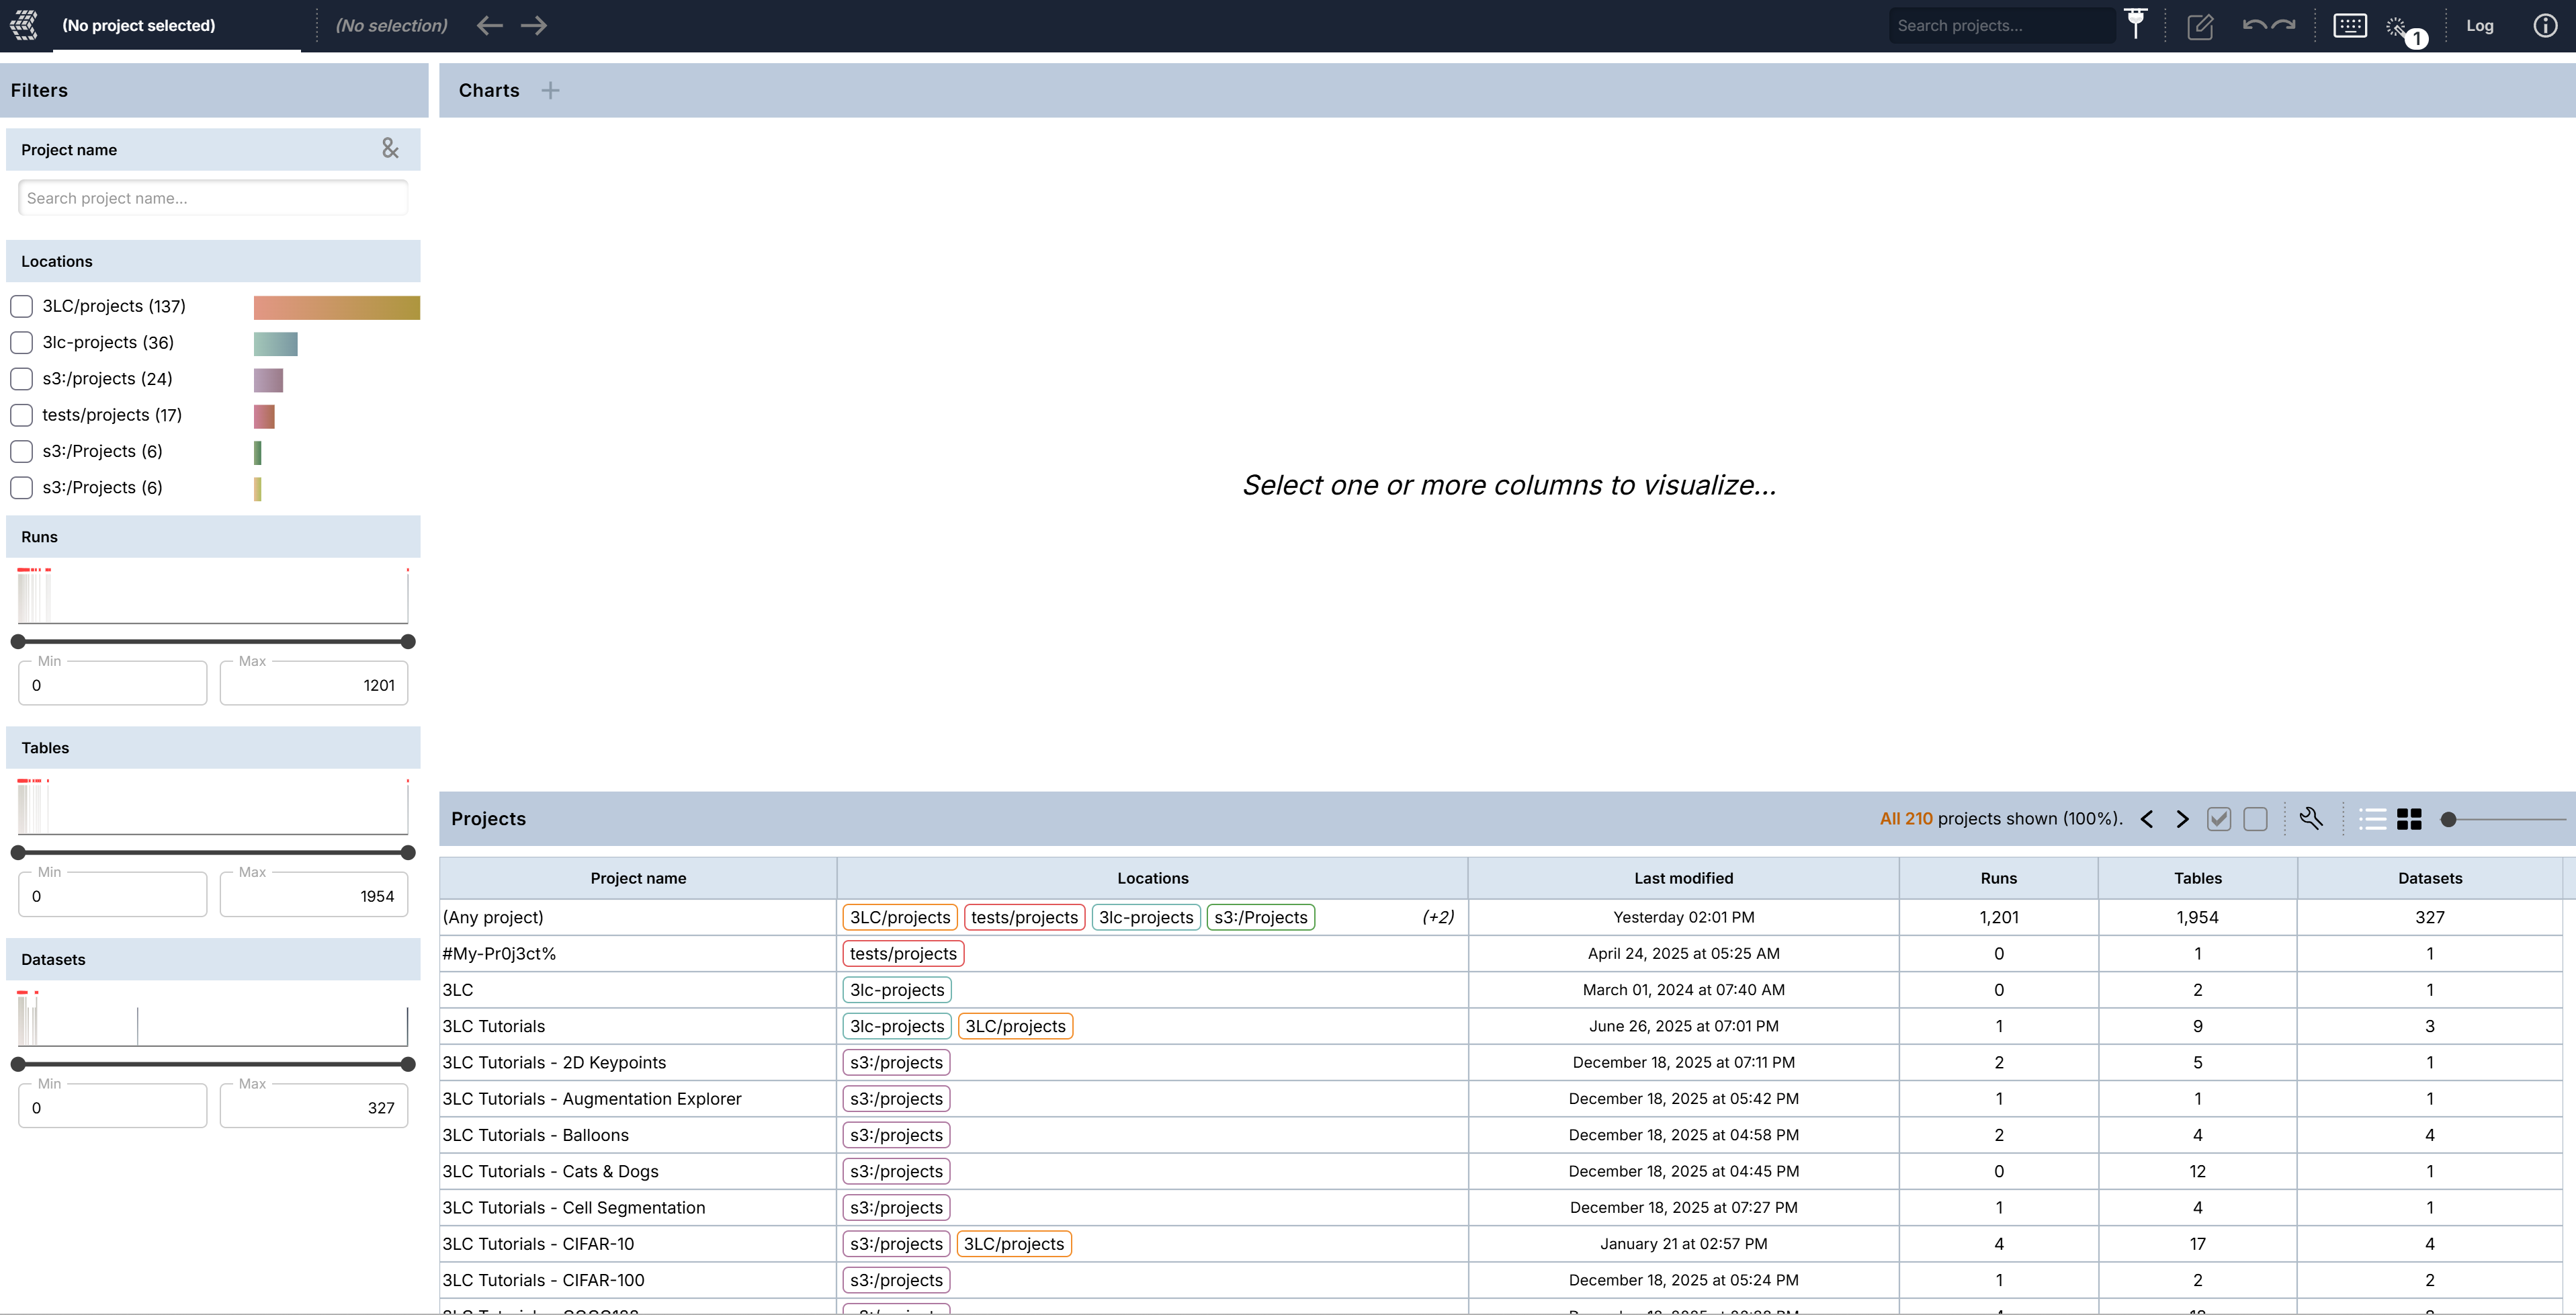Check the s3:/projects (24) location filter
The height and width of the screenshot is (1315, 2576).
21,379
